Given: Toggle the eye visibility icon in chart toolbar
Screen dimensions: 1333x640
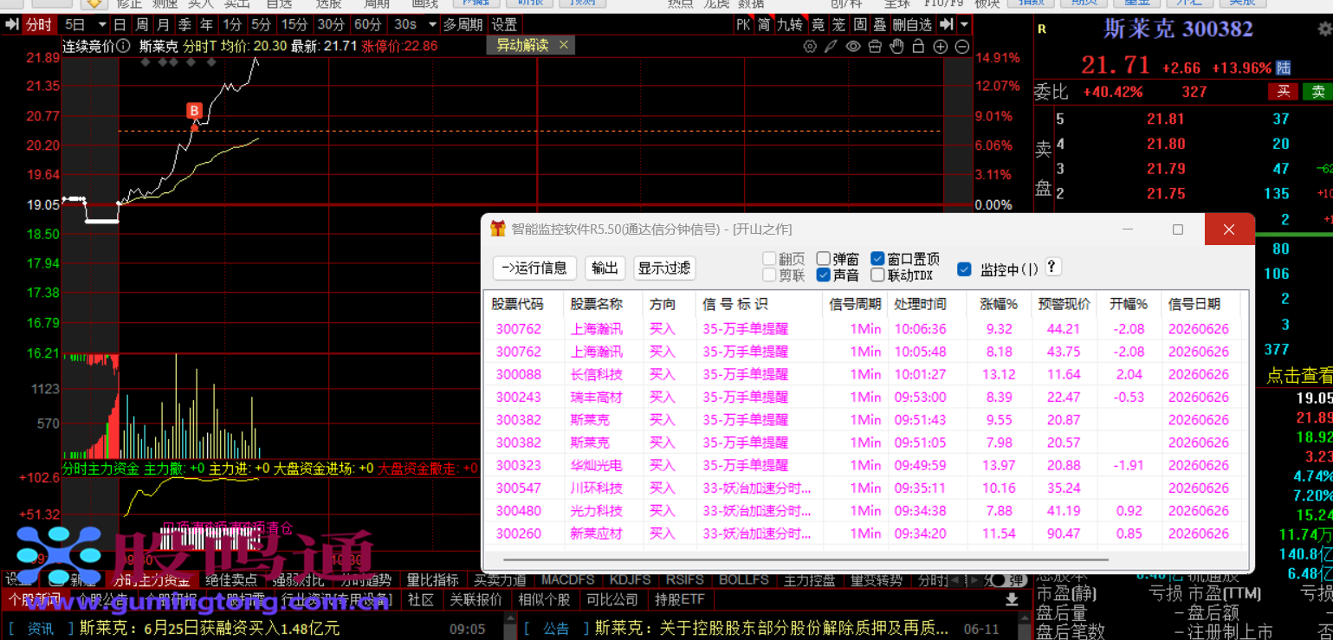Looking at the screenshot, I should [x=853, y=46].
